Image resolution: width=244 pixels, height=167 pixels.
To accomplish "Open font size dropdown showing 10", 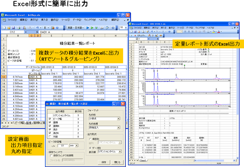I will coord(126,27).
